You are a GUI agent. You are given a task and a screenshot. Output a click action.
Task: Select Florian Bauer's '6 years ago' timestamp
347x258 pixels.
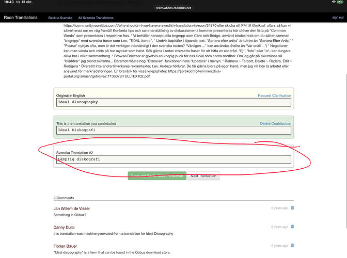(279, 246)
